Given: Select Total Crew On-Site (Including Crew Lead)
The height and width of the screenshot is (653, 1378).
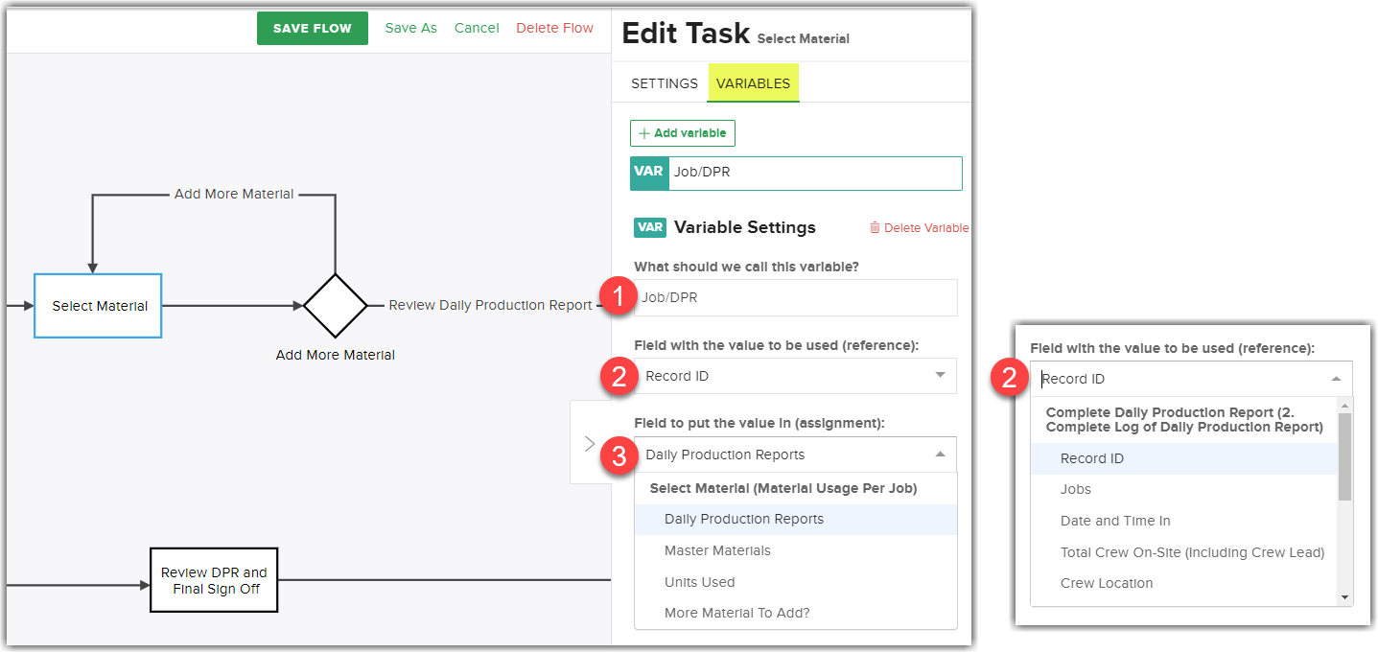Looking at the screenshot, I should (1184, 552).
